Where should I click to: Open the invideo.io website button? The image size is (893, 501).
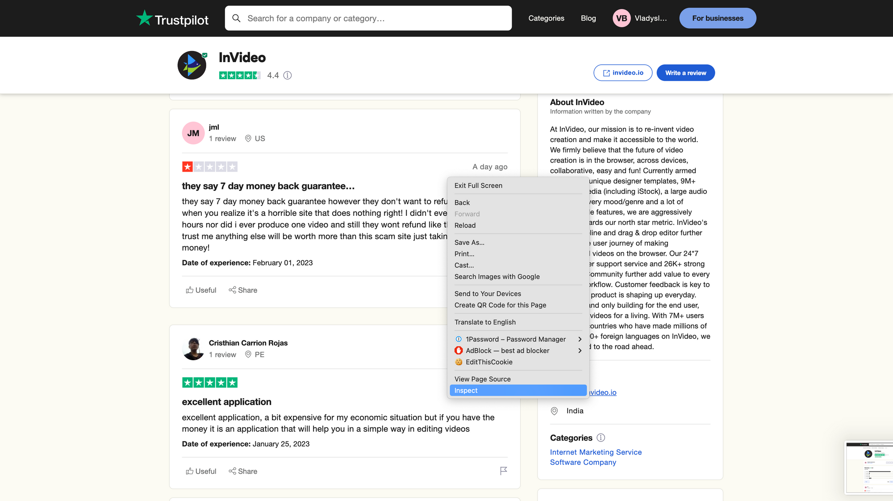coord(623,73)
